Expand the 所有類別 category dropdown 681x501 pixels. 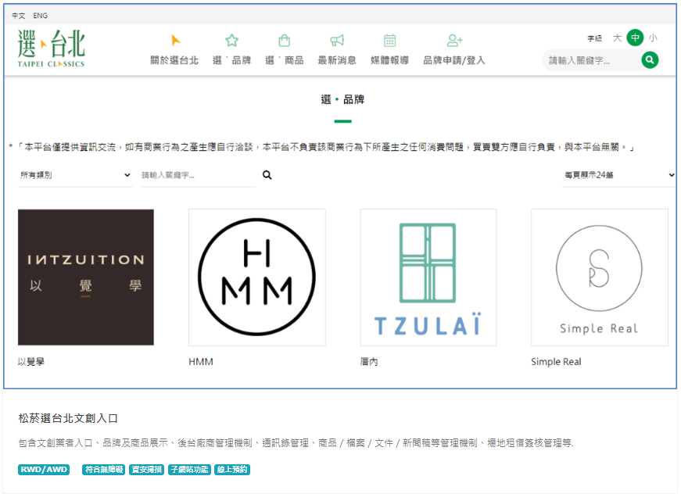coord(75,175)
